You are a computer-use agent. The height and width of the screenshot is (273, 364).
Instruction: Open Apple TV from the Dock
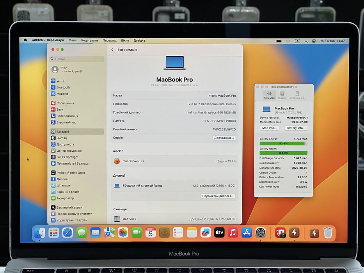tap(219, 232)
